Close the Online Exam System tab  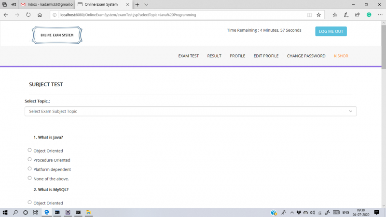click(x=127, y=4)
